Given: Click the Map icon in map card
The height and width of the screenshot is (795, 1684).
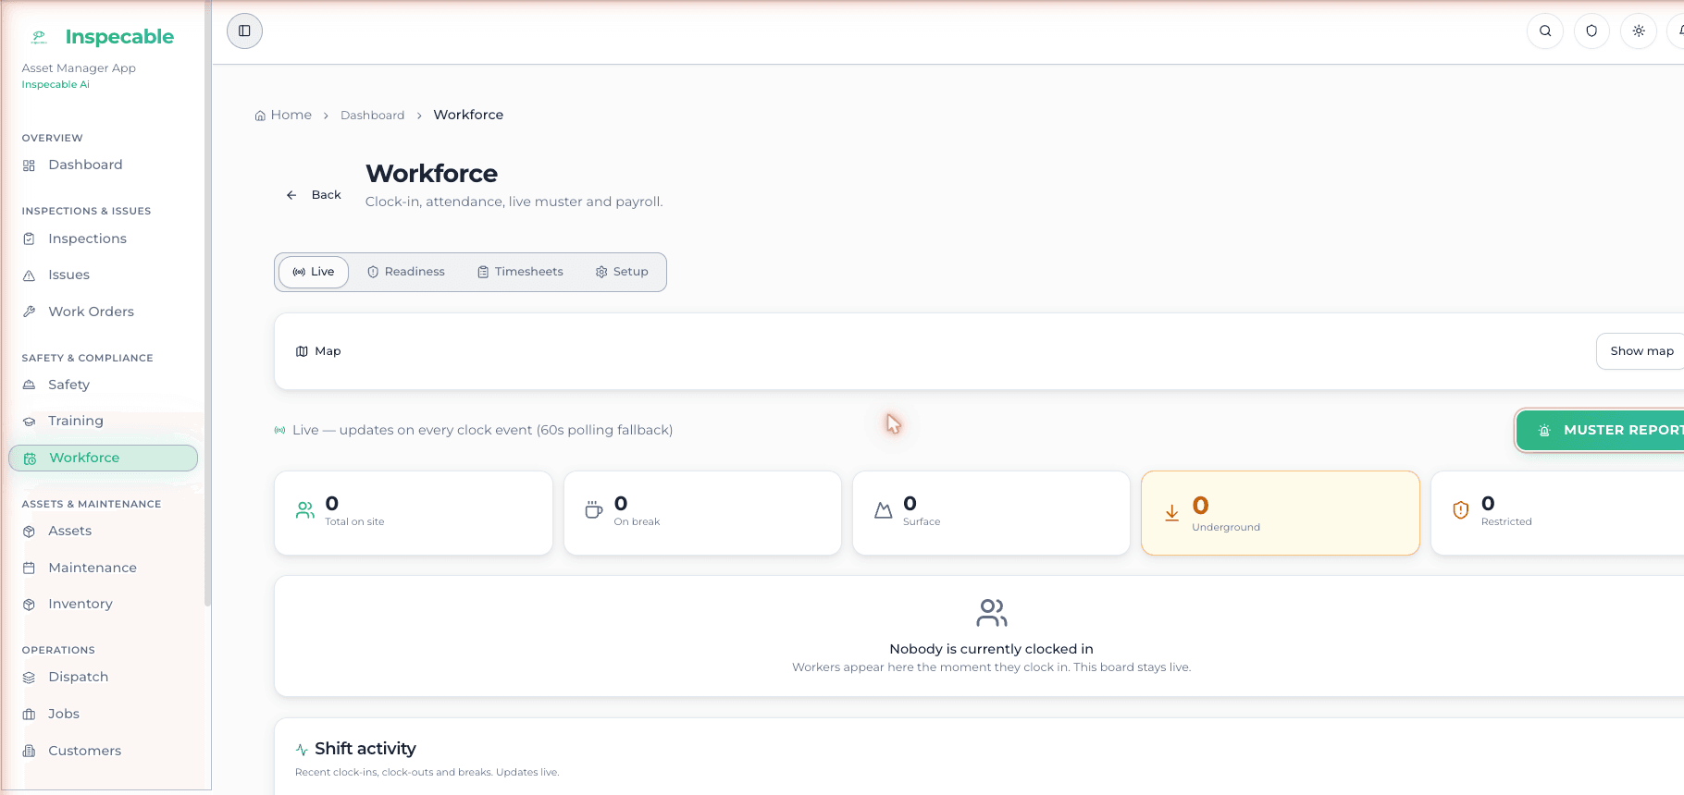Looking at the screenshot, I should coord(302,351).
